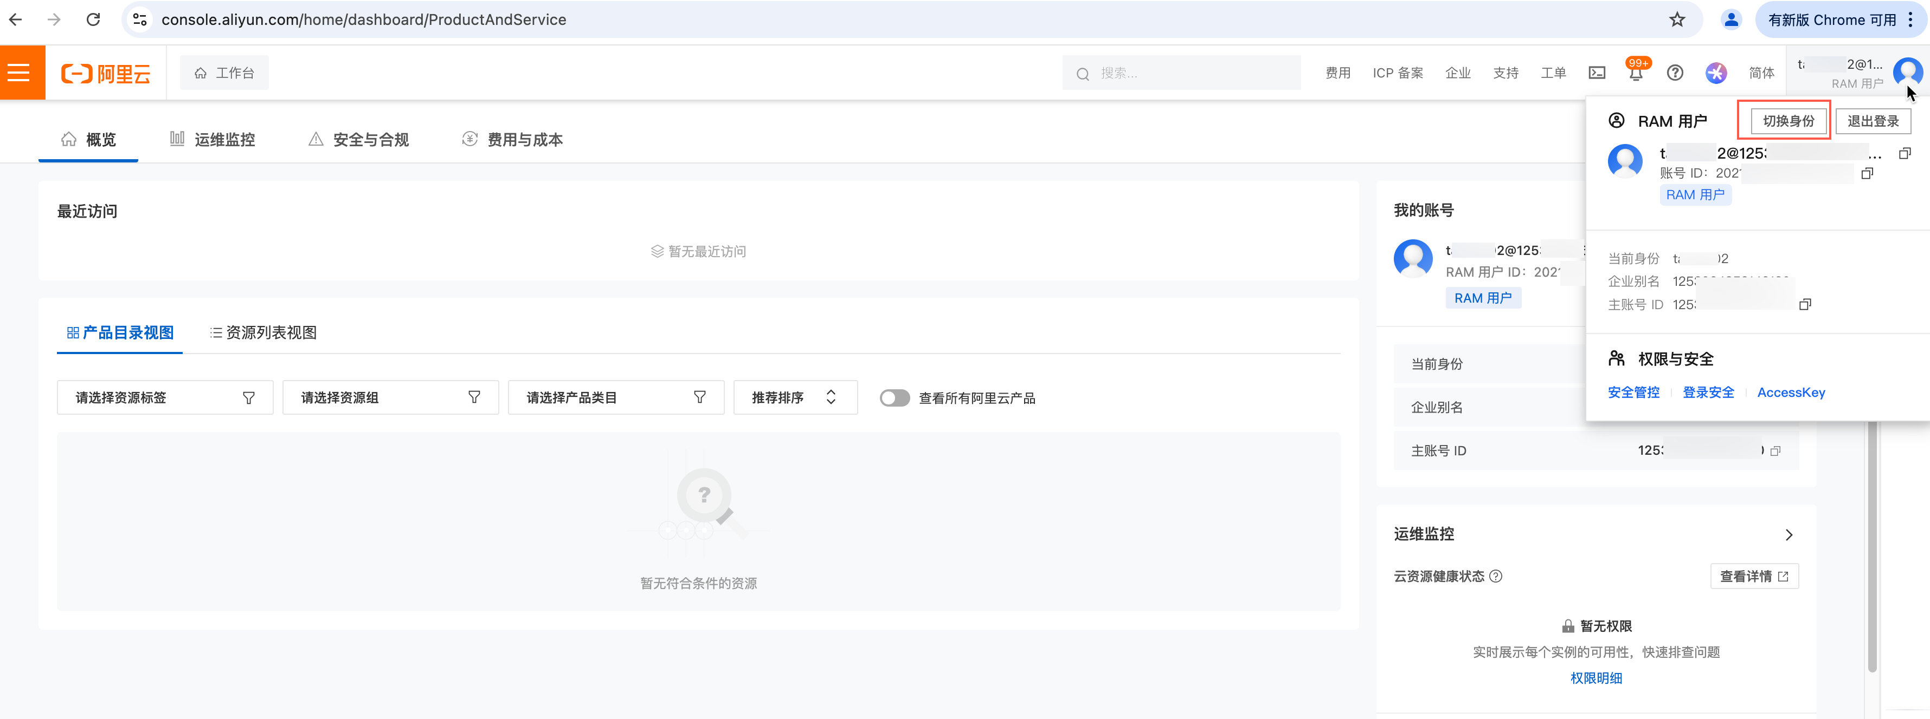Expand 运维监控 card chevron arrow
Screen dimensions: 1930x719
(x=1789, y=535)
